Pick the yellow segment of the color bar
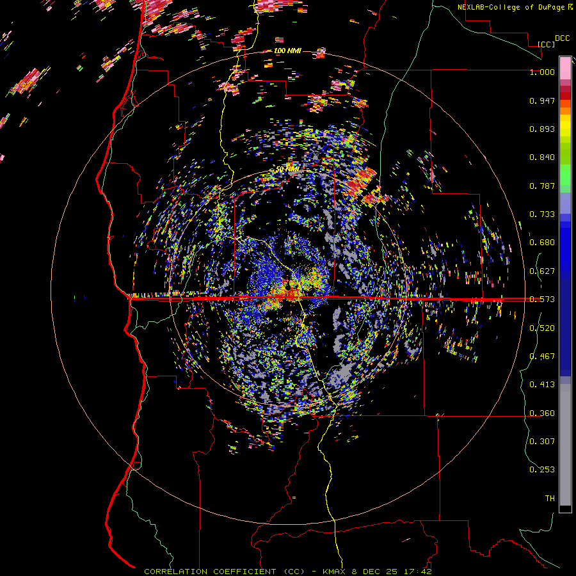 pyautogui.click(x=565, y=126)
